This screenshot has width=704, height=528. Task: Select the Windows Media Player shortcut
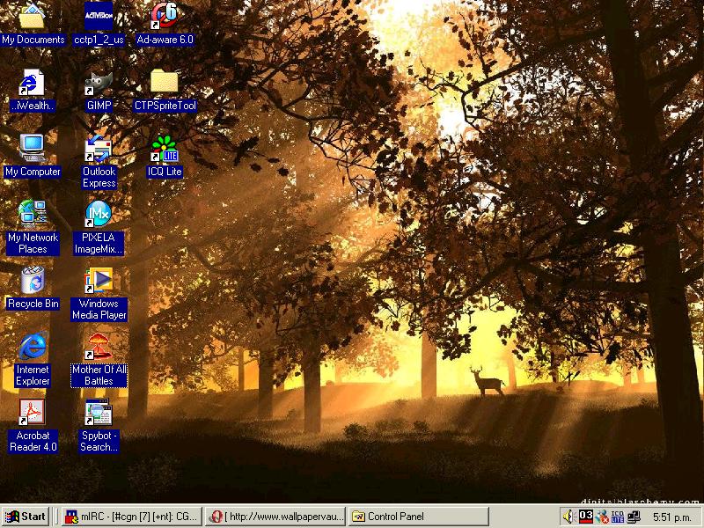click(x=99, y=282)
